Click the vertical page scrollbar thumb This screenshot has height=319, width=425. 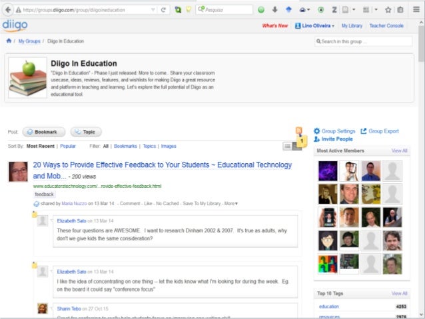421,43
